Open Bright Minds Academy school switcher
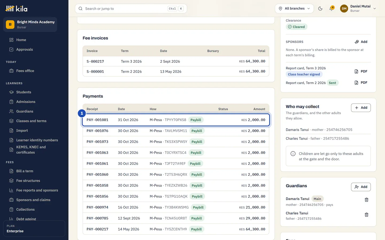This screenshot has height=240, width=385. 30,25
